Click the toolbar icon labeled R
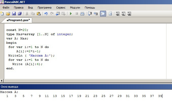This screenshot has width=172, height=106. tap(129, 14)
